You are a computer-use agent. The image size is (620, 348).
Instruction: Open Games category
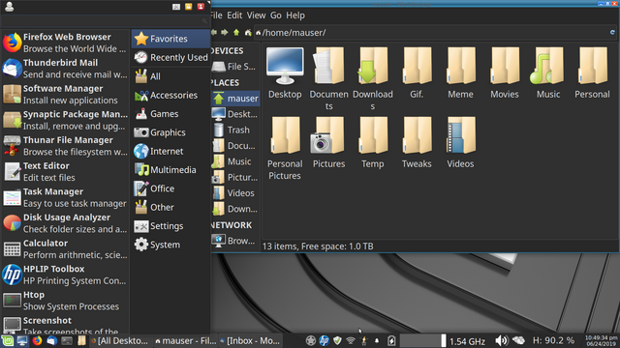coord(170,114)
